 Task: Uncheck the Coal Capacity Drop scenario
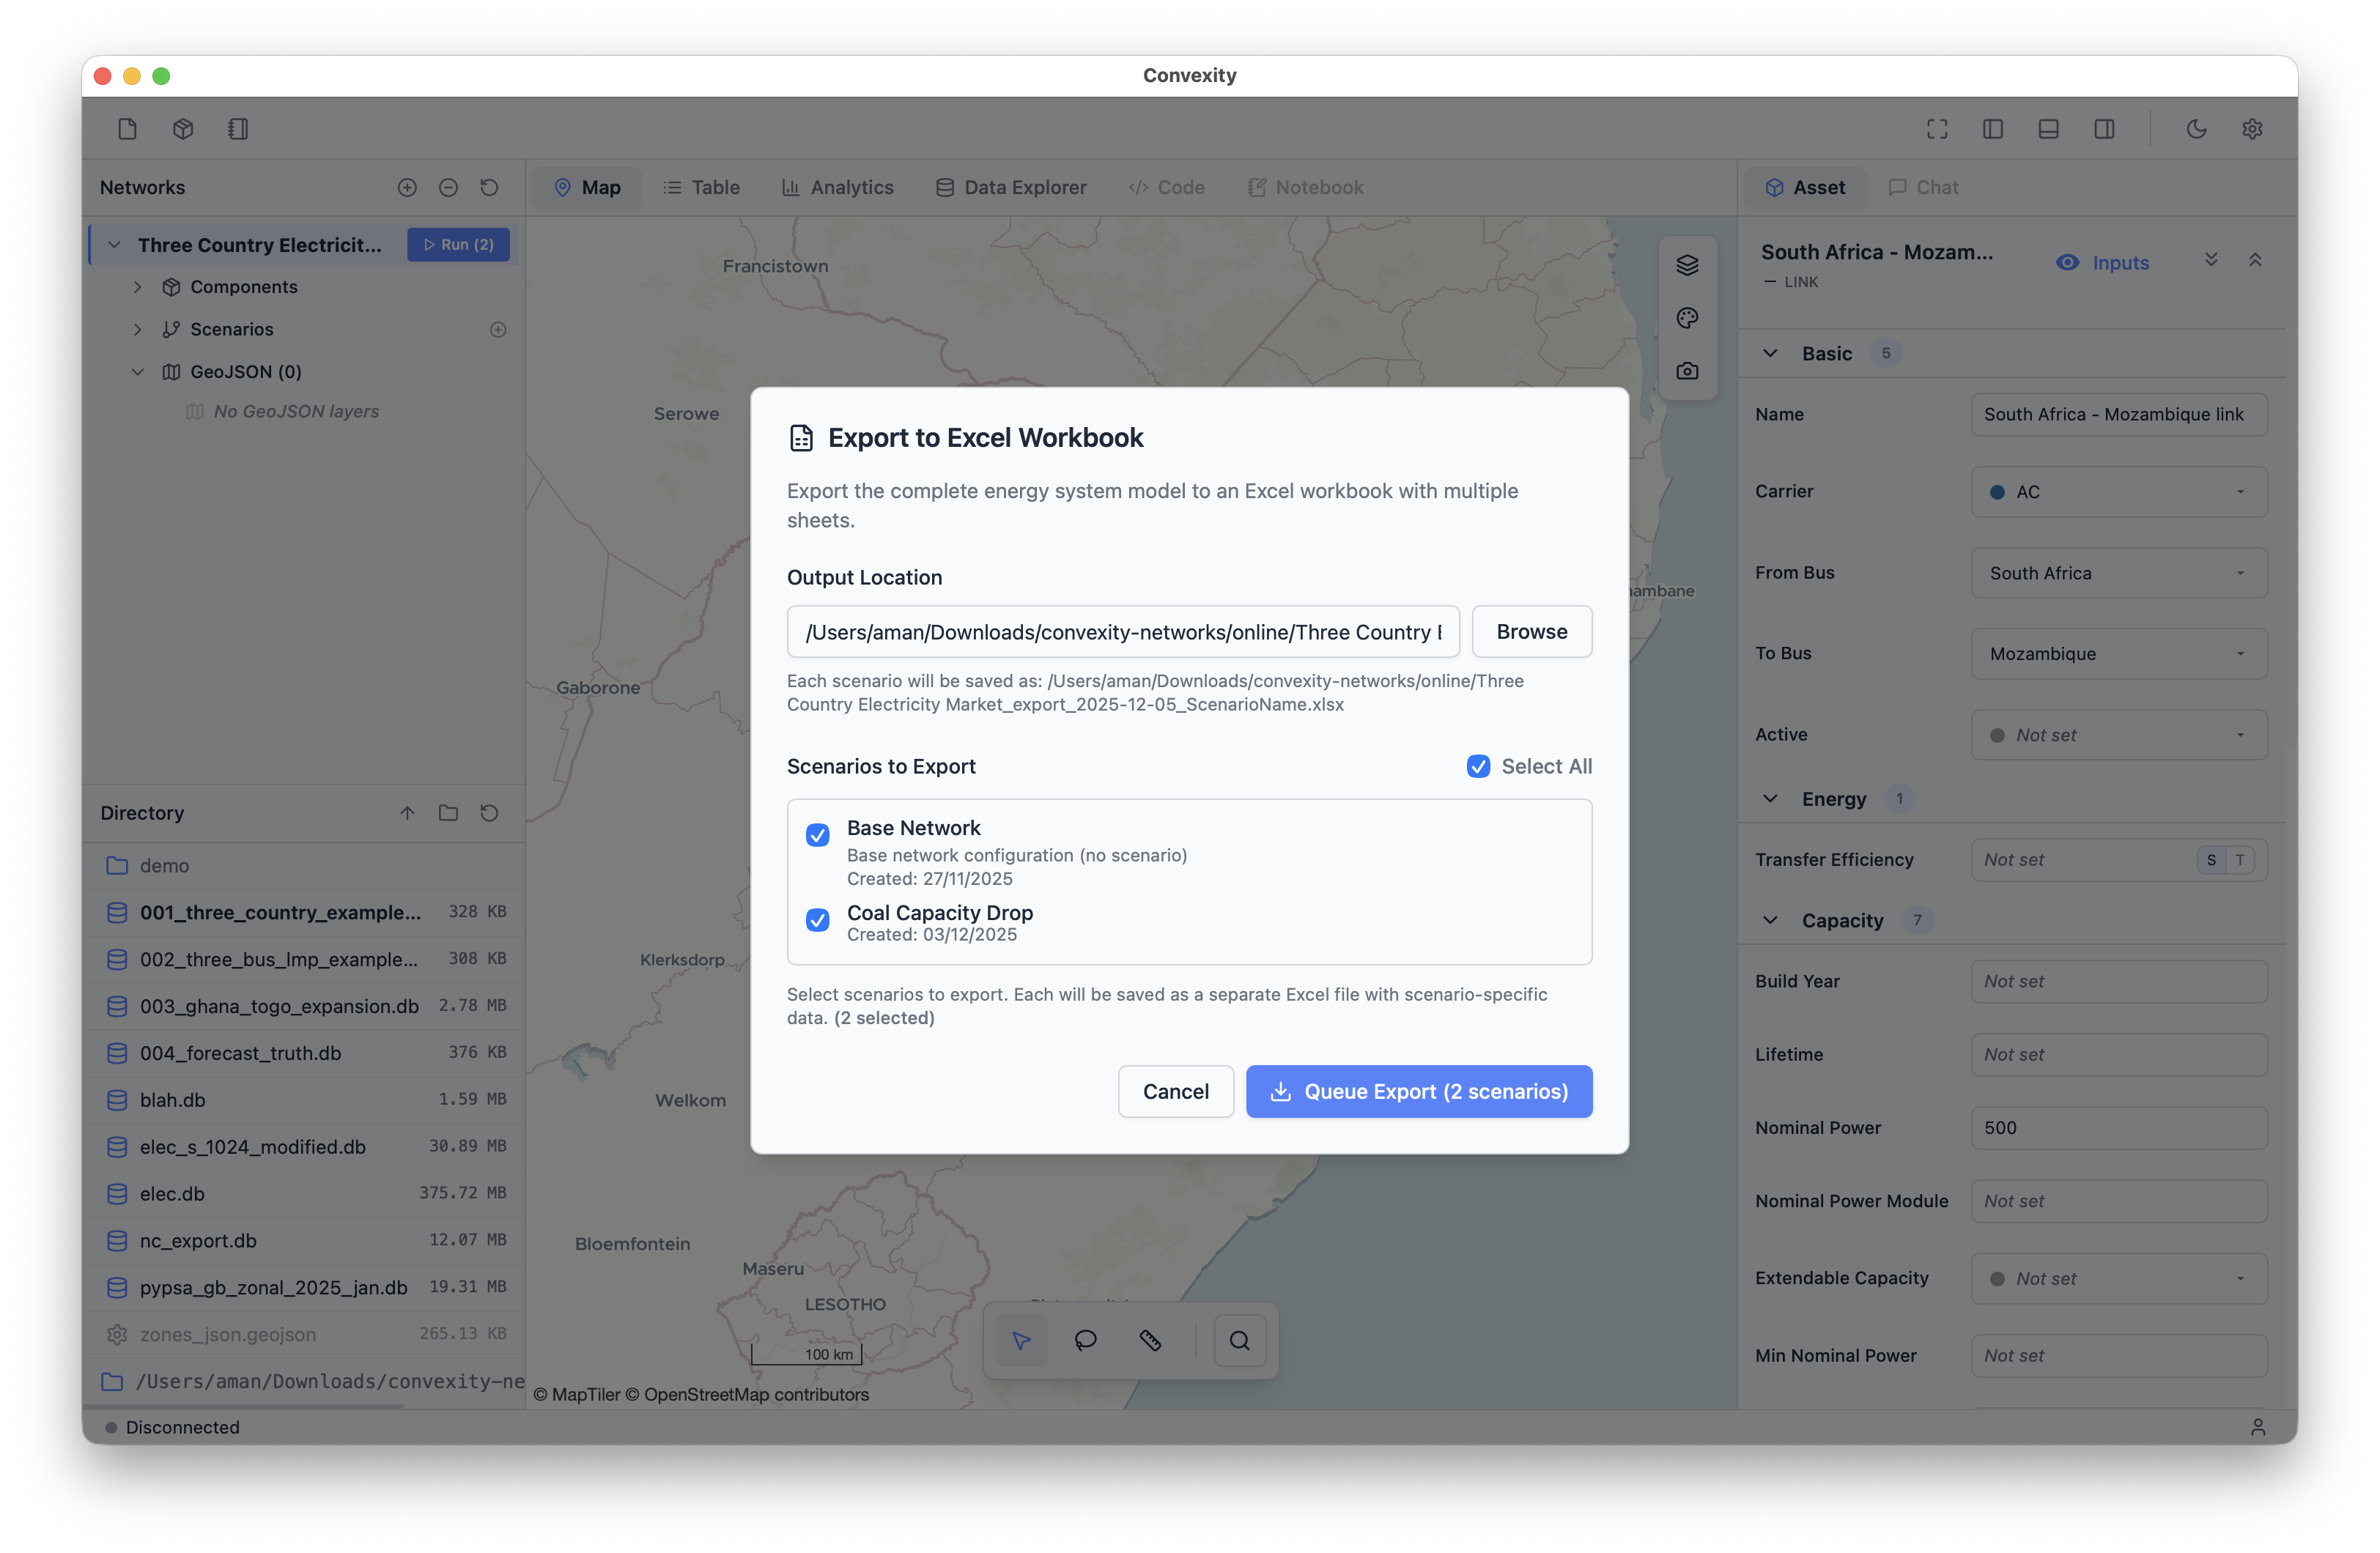pos(818,920)
